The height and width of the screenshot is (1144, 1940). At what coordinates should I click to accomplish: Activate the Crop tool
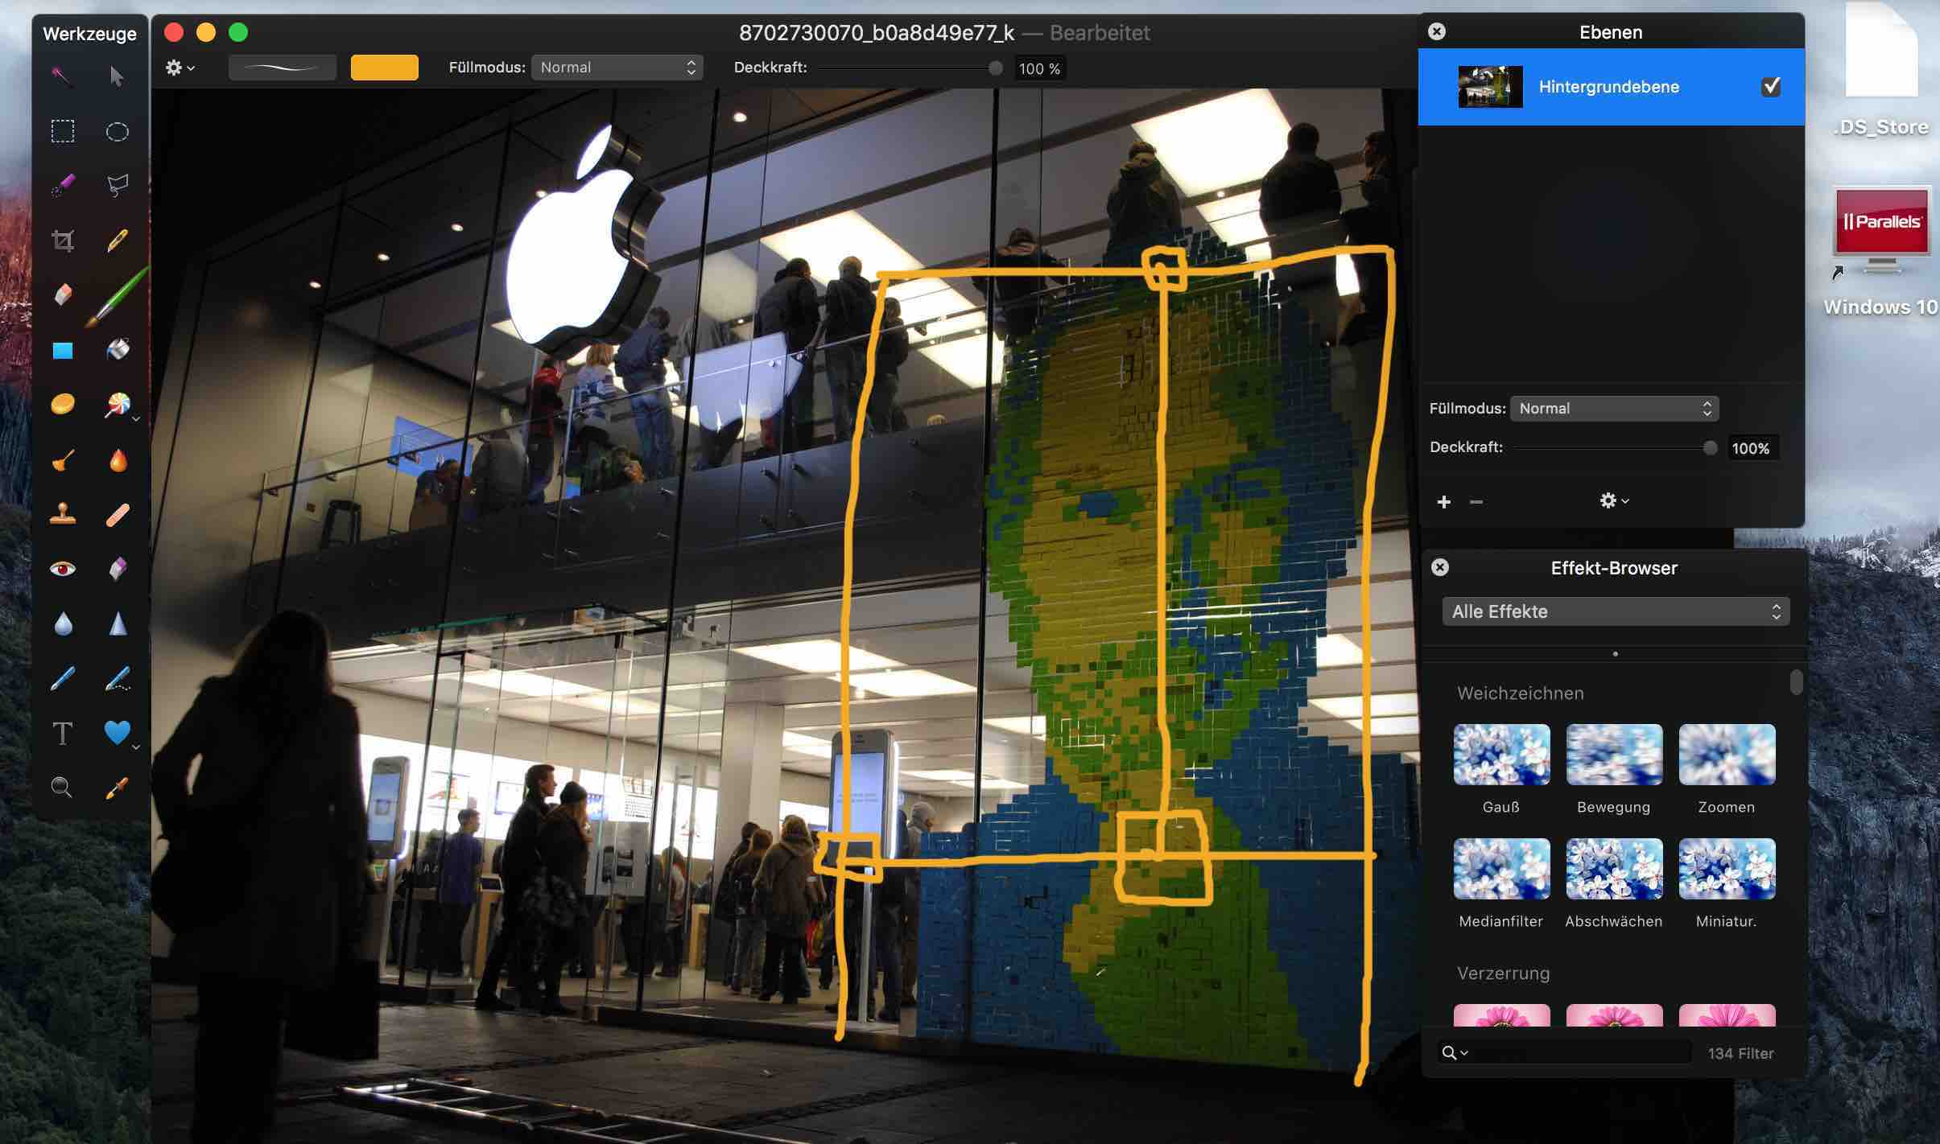point(62,241)
